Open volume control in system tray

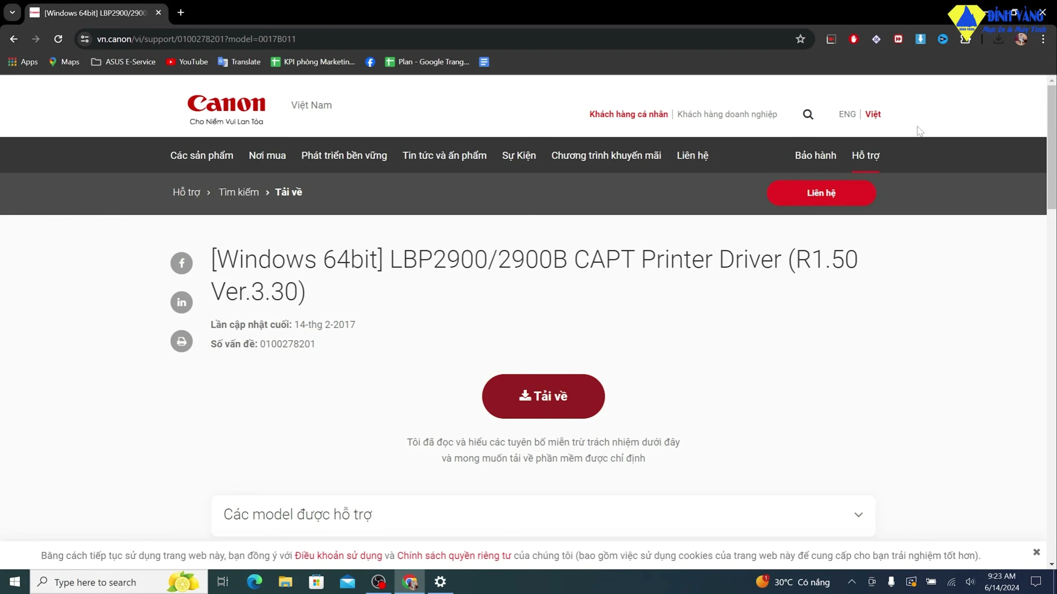click(x=970, y=582)
